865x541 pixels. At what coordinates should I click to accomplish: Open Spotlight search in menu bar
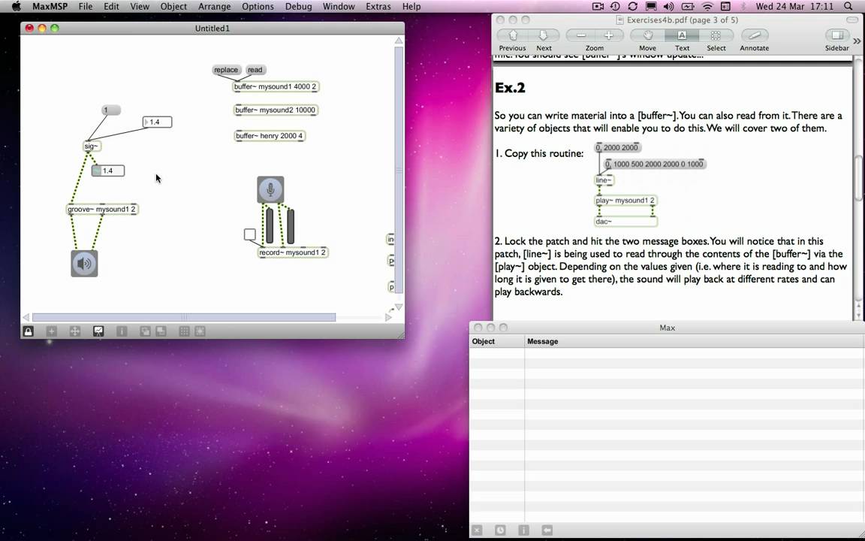(x=848, y=7)
